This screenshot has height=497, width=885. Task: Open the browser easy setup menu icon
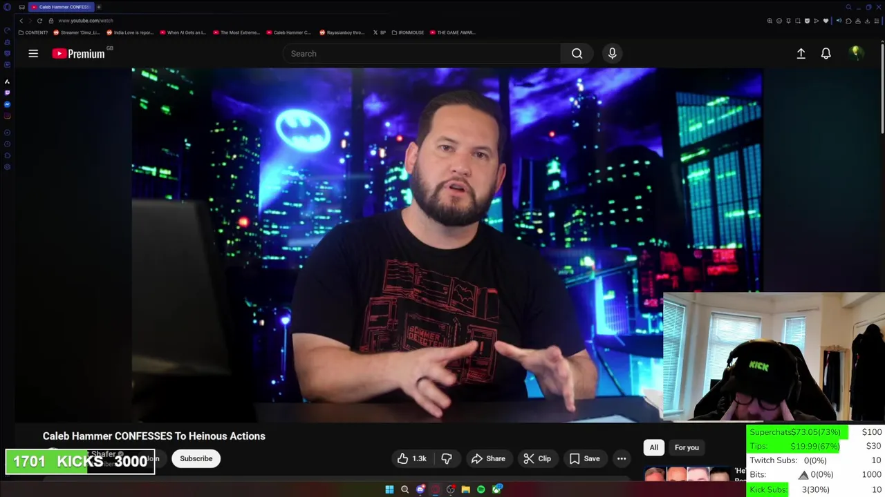(877, 21)
